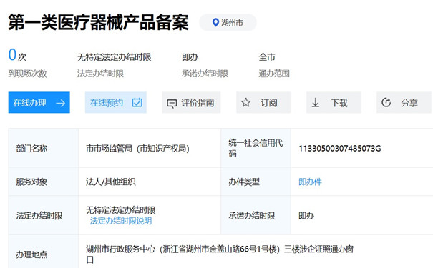Subscribe via the 订阅 button label
Image resolution: width=433 pixels, height=268 pixels.
(268, 103)
